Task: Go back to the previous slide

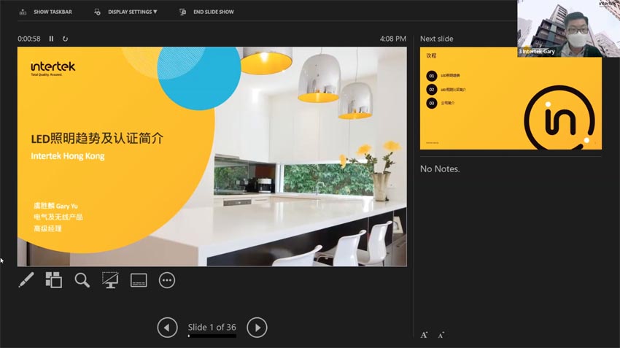Action: [x=167, y=328]
